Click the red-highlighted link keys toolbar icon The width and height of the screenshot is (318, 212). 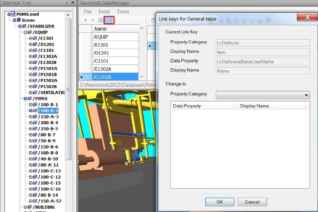(109, 20)
